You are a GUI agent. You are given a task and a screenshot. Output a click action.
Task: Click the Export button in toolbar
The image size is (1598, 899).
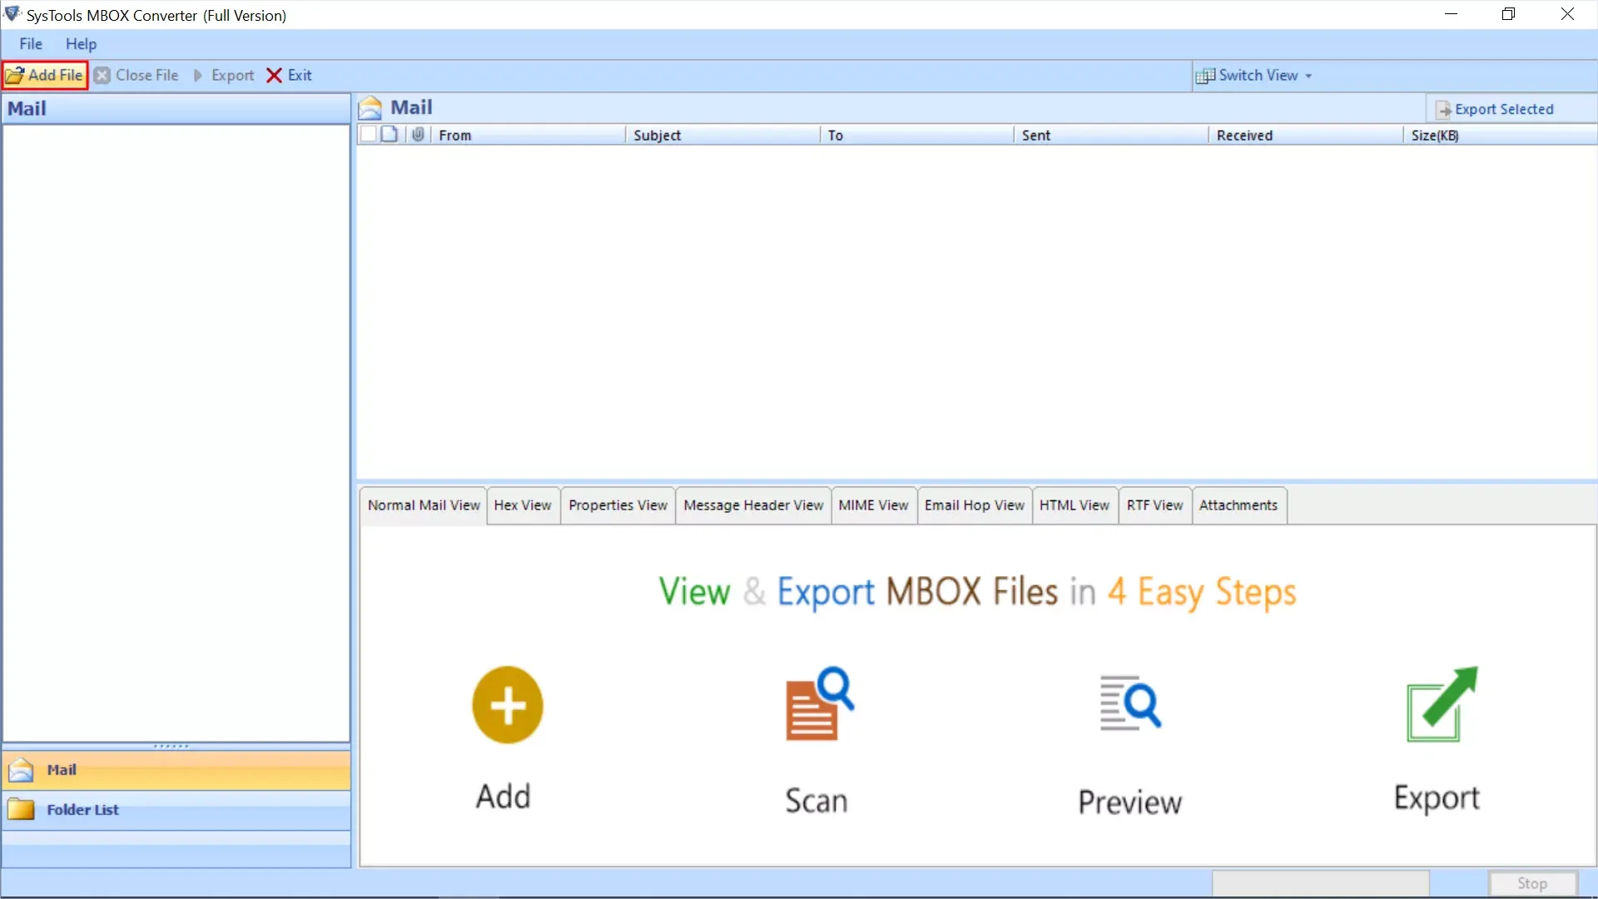click(223, 75)
